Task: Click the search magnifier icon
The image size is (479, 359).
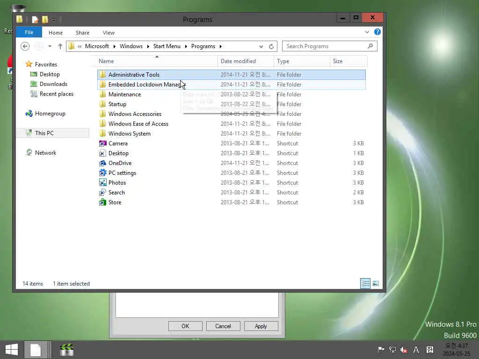Action: (x=370, y=46)
